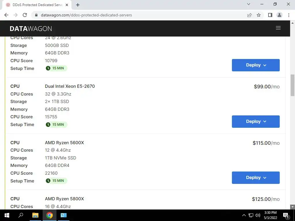
Task: Deploy the 64GB DDR3 500GB SSD server
Action: tap(256, 65)
